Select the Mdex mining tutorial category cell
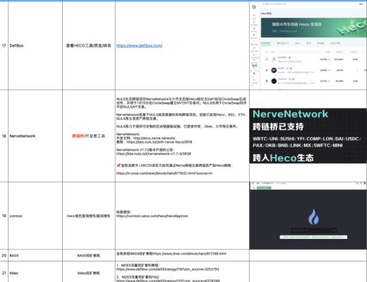The height and width of the screenshot is (282, 367). (89, 273)
